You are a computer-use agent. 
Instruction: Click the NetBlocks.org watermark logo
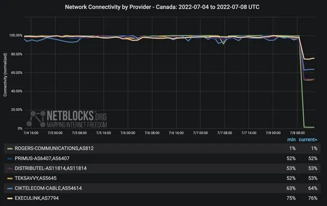[x=67, y=119]
